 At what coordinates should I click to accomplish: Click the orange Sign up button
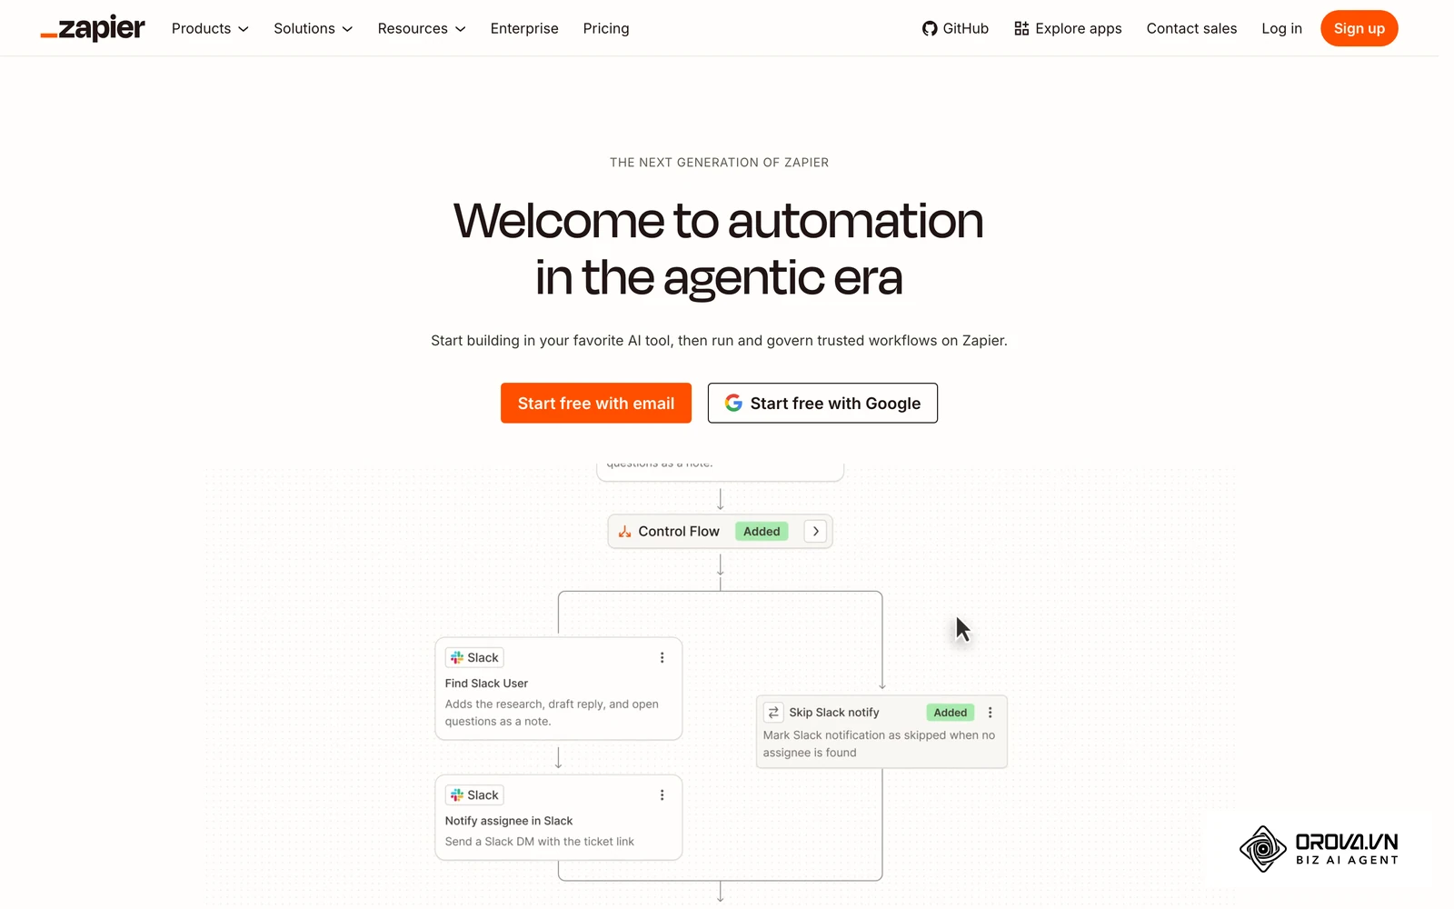[x=1359, y=28]
